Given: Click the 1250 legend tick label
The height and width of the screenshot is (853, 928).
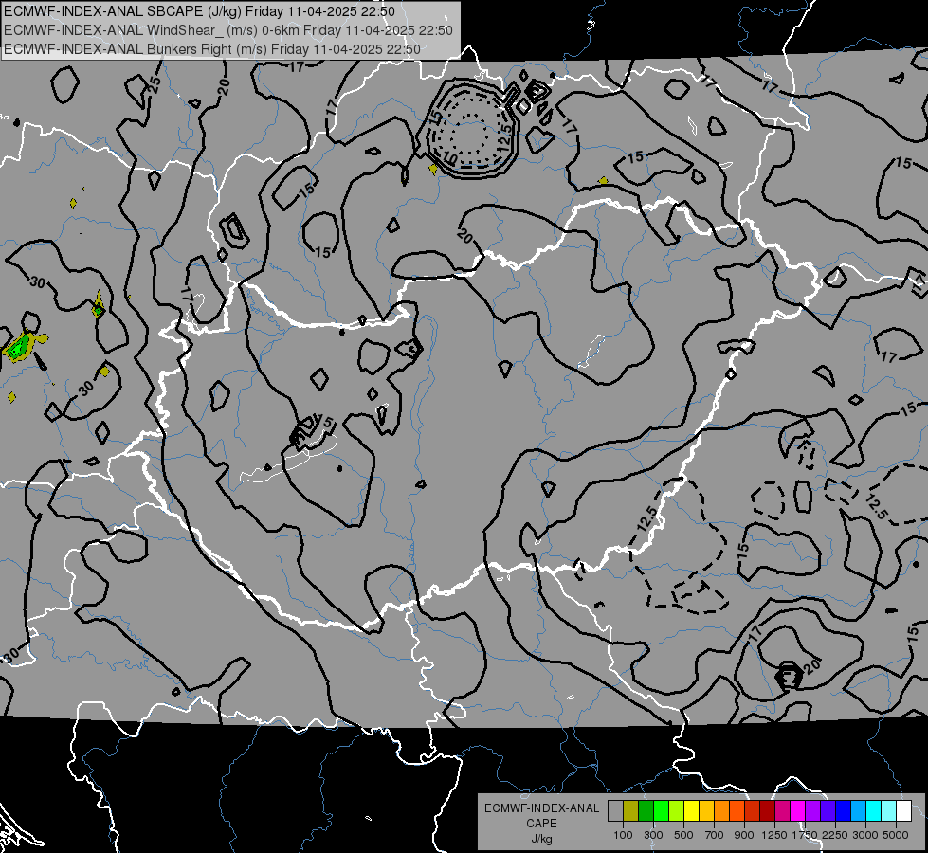Looking at the screenshot, I should (774, 835).
